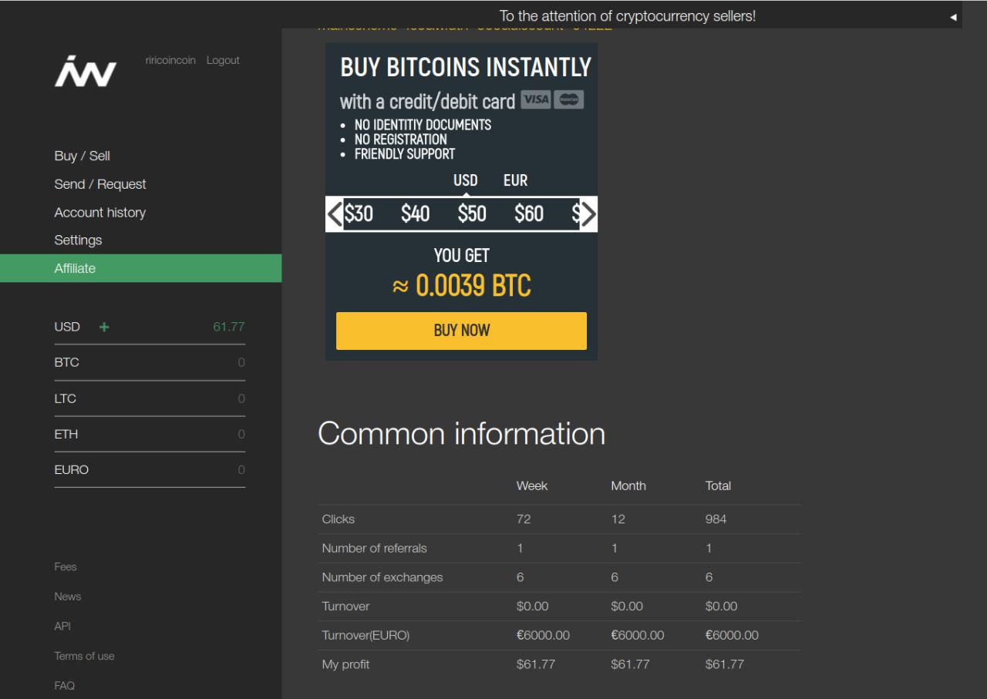Open Settings from the sidebar
Image resolution: width=987 pixels, height=699 pixels.
78,240
